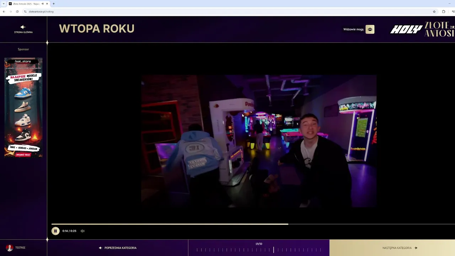The width and height of the screenshot is (455, 256).
Task: Go to Poprzednia Kategoria
Action: 118,248
